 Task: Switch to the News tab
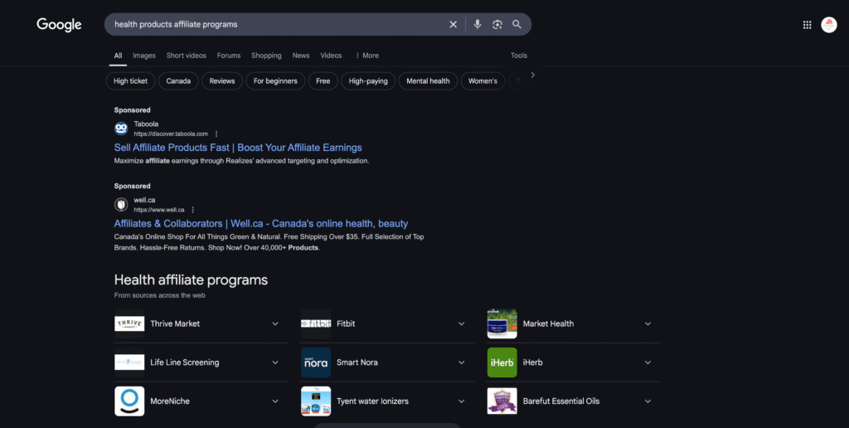(301, 56)
